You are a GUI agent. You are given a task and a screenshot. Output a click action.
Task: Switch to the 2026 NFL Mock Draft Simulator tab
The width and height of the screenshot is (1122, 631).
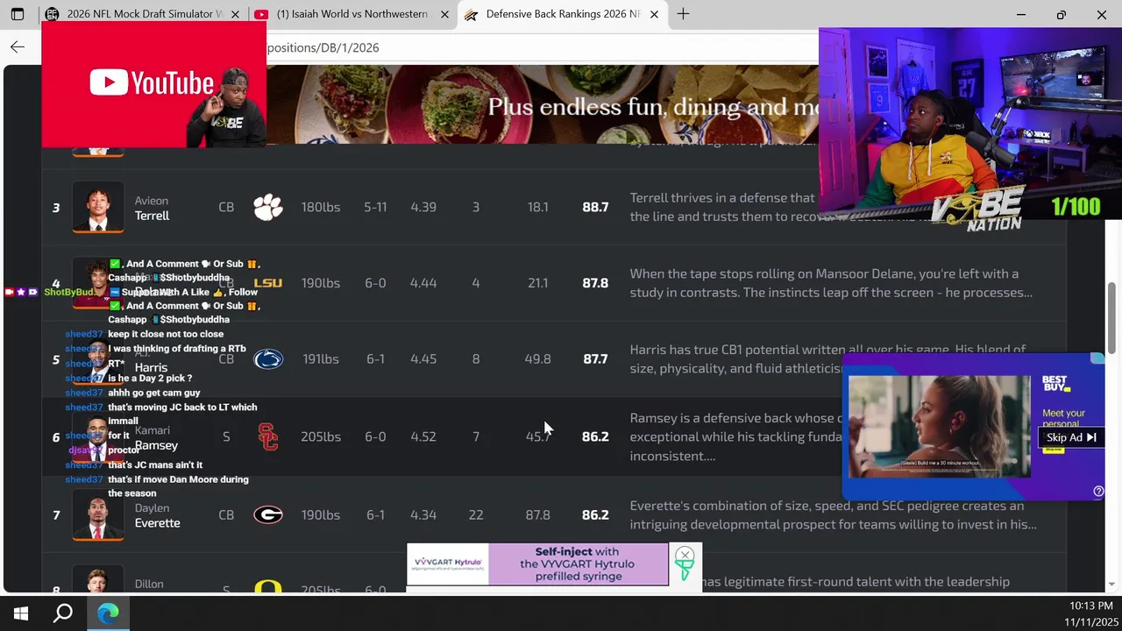(131, 14)
